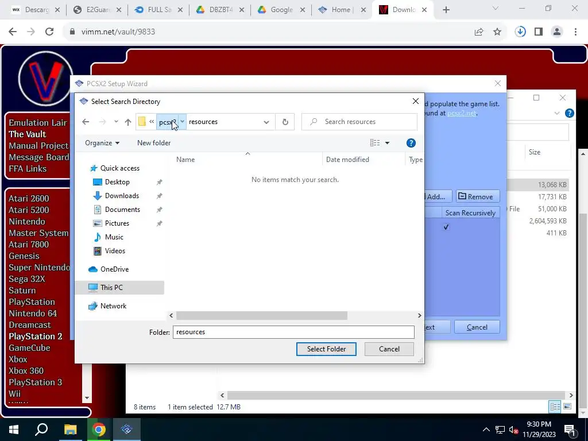The height and width of the screenshot is (441, 588).
Task: Switch to the Google Drive tab
Action: (x=281, y=10)
